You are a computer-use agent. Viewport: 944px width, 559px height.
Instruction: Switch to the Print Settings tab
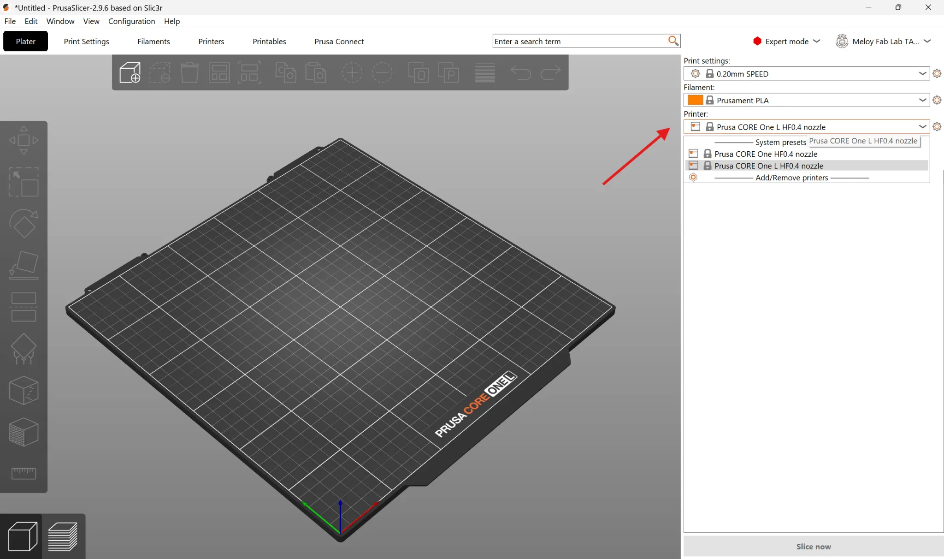coord(86,42)
